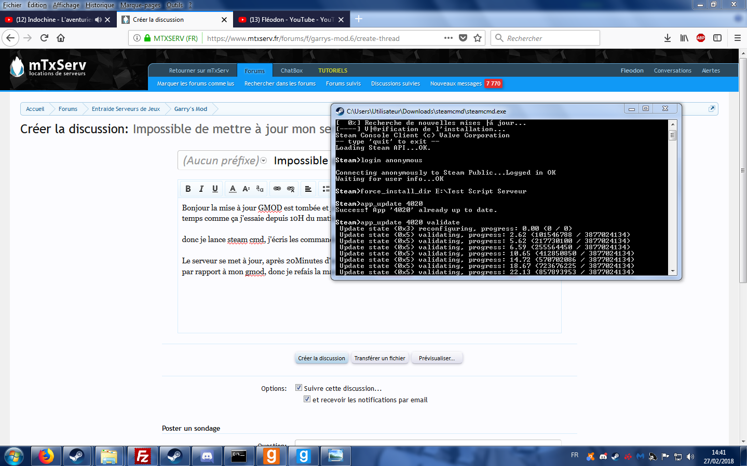Image resolution: width=747 pixels, height=466 pixels.
Task: Click the mTxServ logo
Action: 48,67
